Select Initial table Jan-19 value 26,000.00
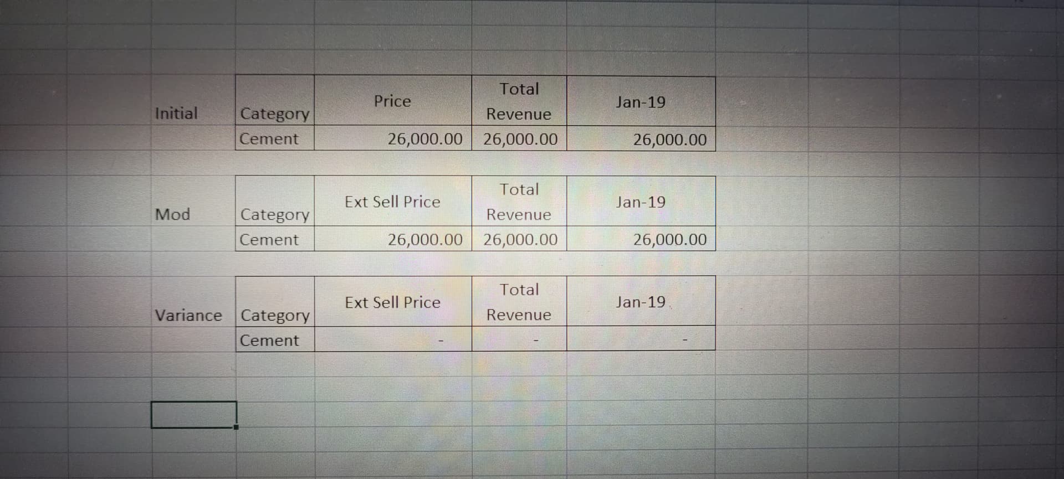Viewport: 1064px width, 479px height. click(641, 139)
